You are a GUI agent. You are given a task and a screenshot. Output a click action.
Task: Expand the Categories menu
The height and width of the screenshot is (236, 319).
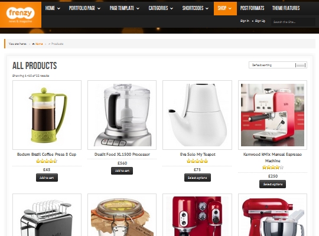pyautogui.click(x=161, y=8)
